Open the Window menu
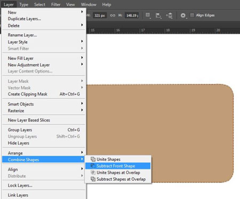Screen dimensions: 240x199 [x=89, y=4]
